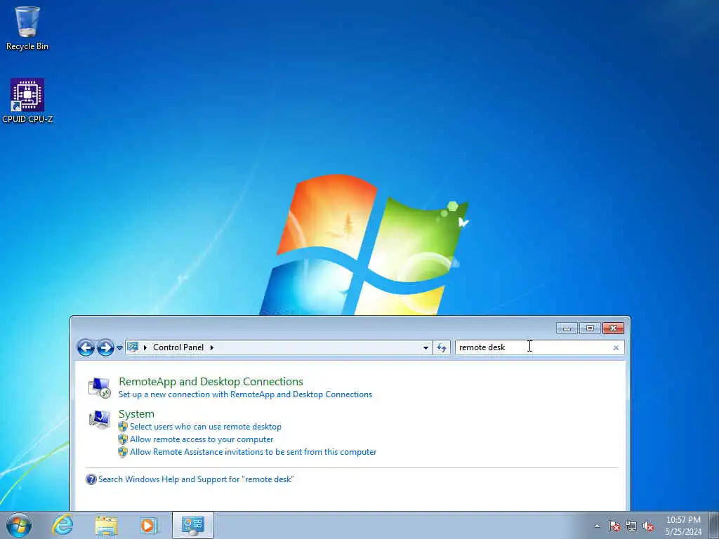The width and height of the screenshot is (719, 539).
Task: Open 'Allow Remote Assistance invitations' link
Action: [253, 452]
